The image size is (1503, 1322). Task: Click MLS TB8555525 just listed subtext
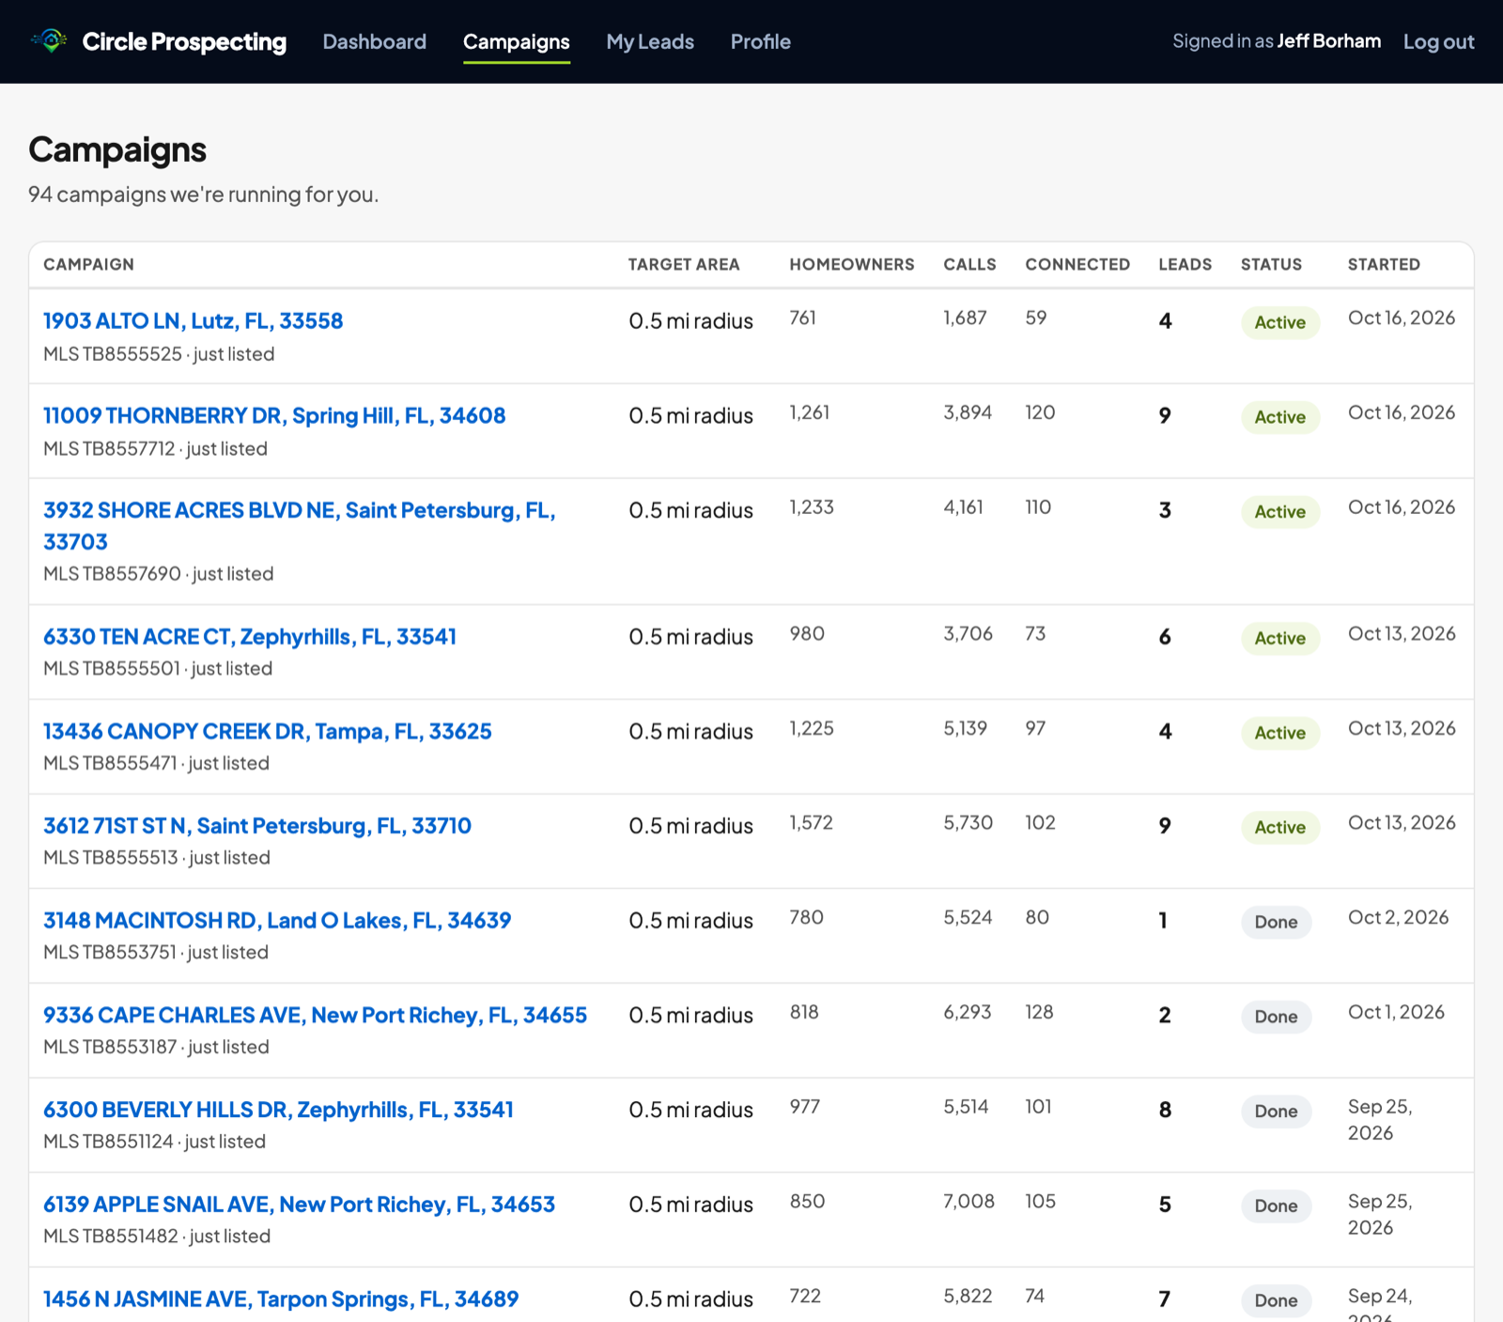point(159,354)
